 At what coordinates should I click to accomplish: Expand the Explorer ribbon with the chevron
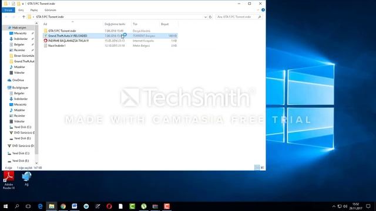[x=258, y=10]
